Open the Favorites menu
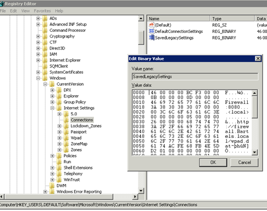The height and width of the screenshot is (211, 267). [42, 11]
